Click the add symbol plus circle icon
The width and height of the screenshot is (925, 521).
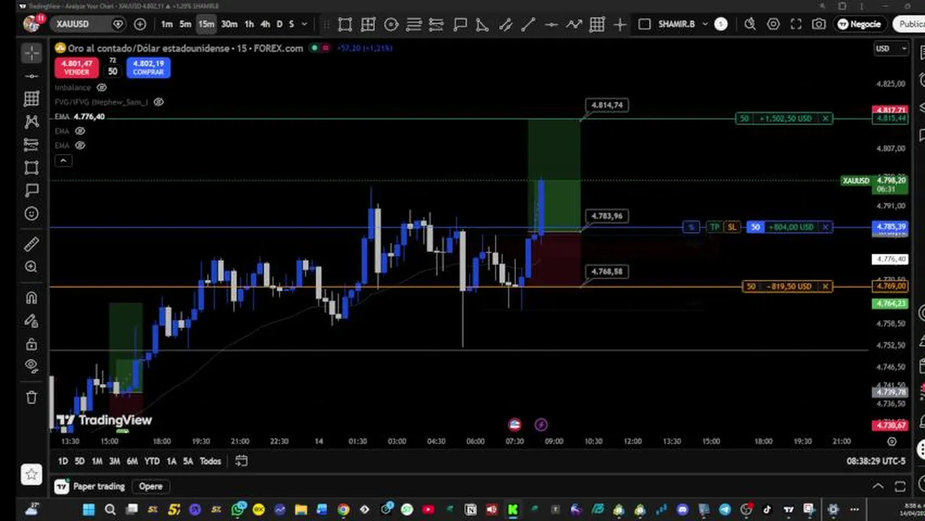(140, 24)
